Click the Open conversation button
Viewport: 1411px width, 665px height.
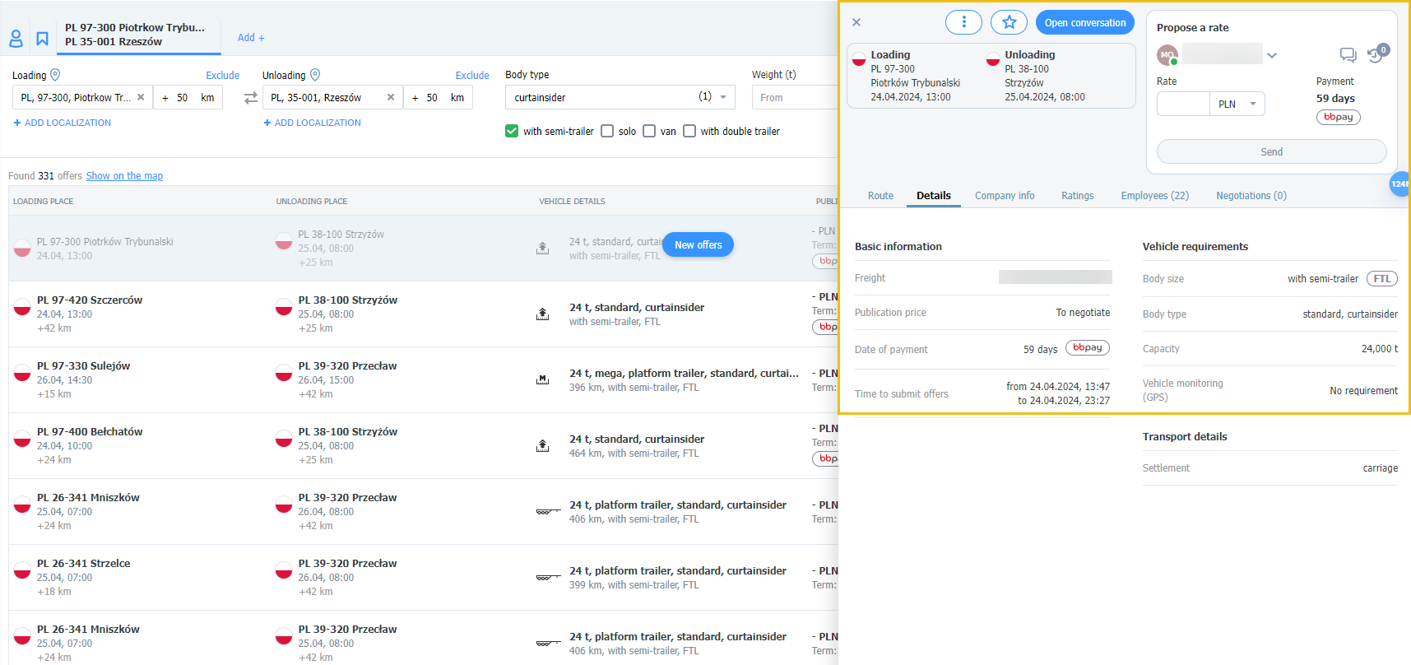click(1084, 22)
